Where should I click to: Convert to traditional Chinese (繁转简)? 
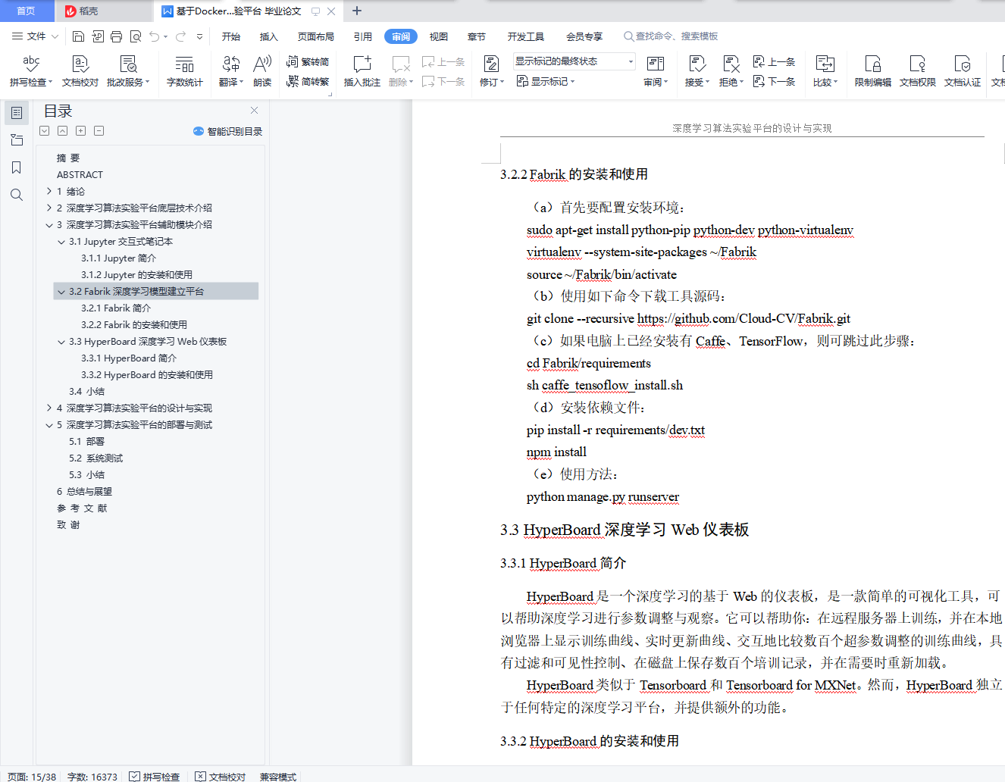click(308, 61)
